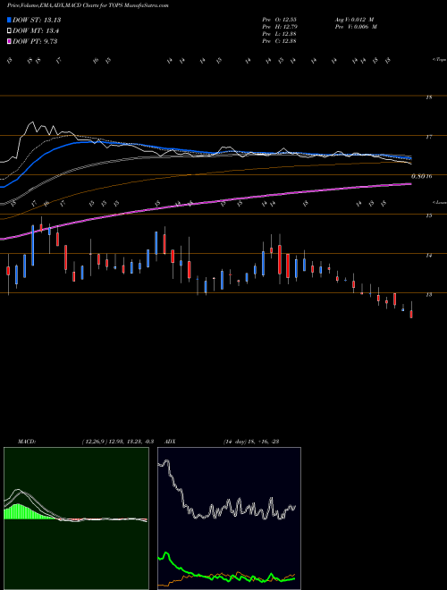The height and width of the screenshot is (590, 447).
Task: Select the 'Pre L: 12.38' value
Action: [x=279, y=34]
